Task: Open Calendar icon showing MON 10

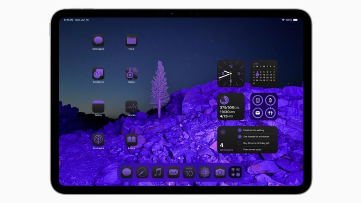Action: coord(189,172)
